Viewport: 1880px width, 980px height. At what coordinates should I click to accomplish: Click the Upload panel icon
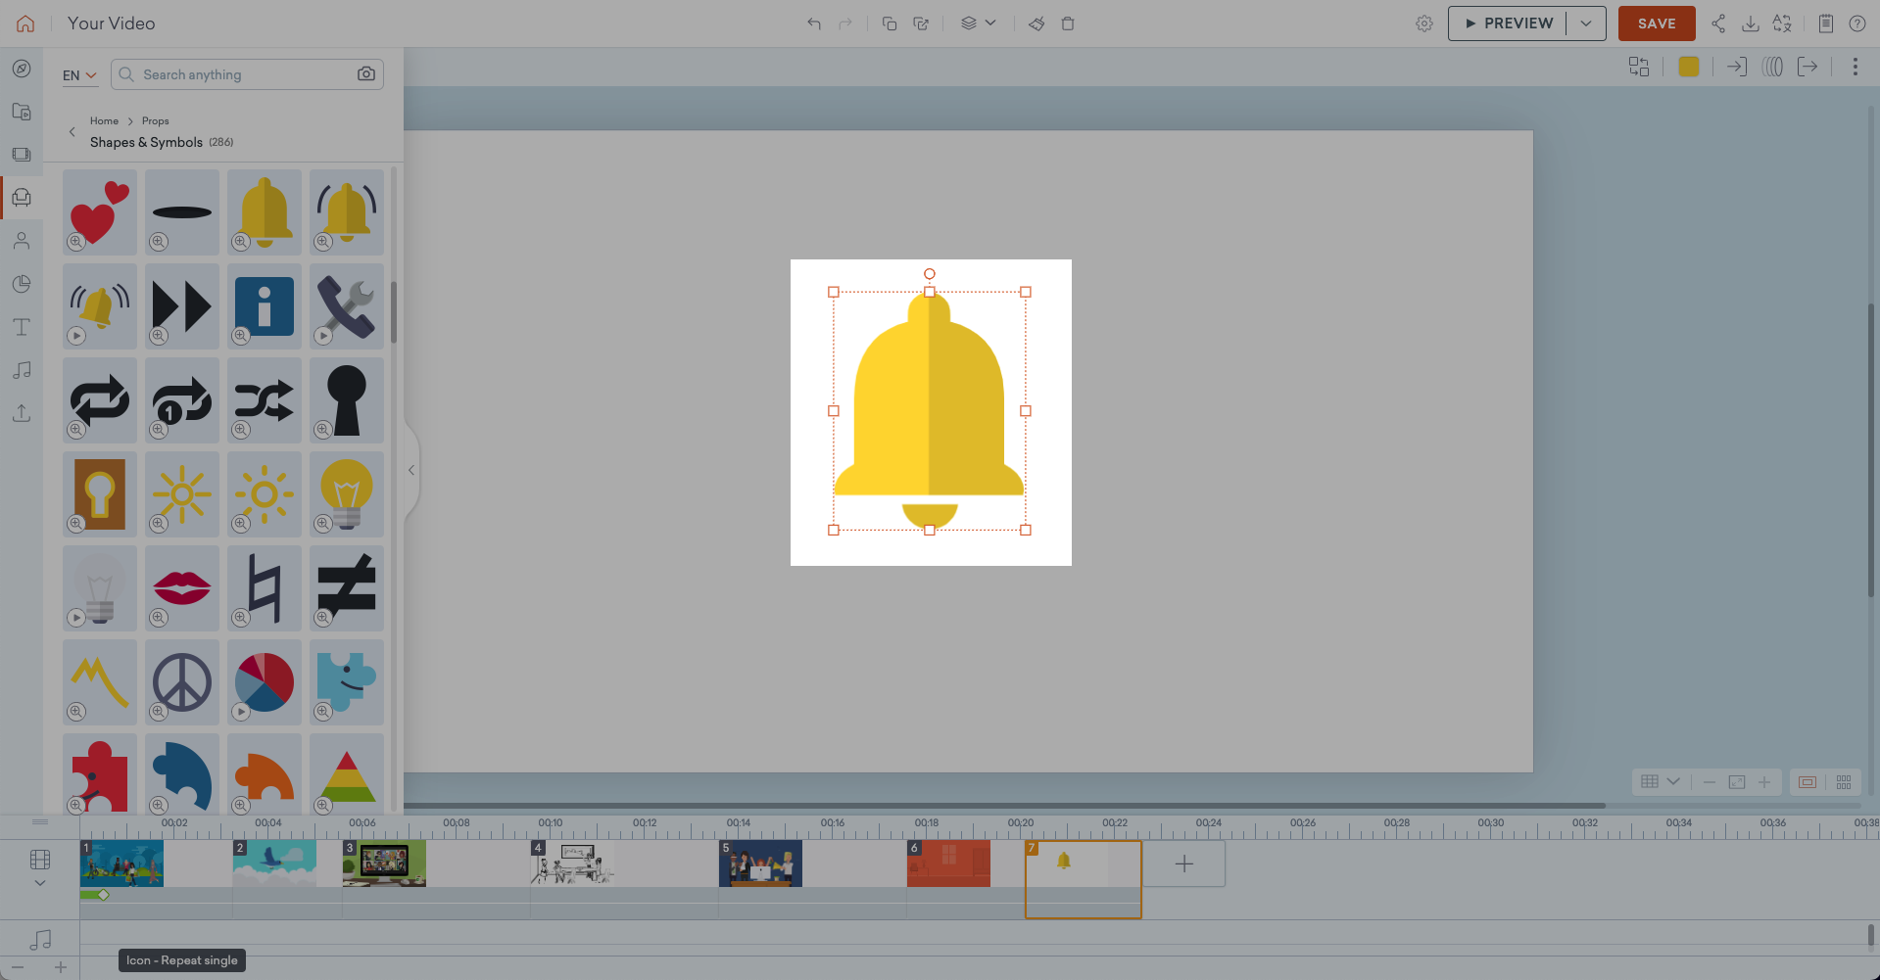pyautogui.click(x=22, y=413)
